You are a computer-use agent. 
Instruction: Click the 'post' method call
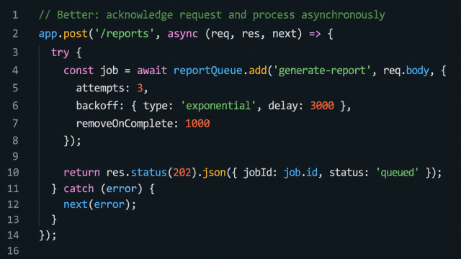(x=76, y=34)
